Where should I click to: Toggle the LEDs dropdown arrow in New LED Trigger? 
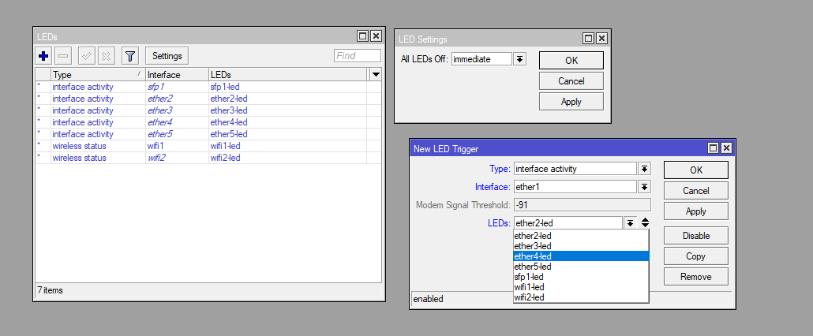coord(630,223)
